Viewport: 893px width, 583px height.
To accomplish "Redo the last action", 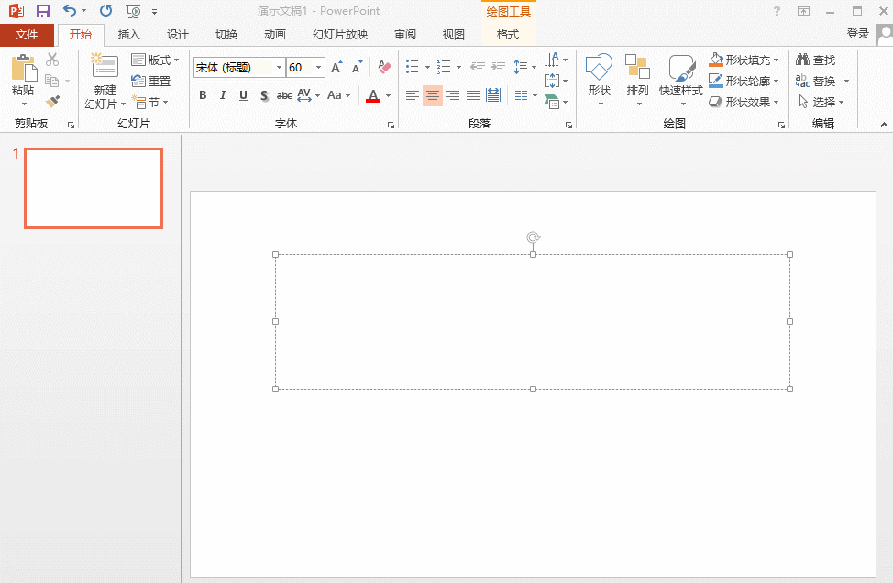I will (x=106, y=11).
